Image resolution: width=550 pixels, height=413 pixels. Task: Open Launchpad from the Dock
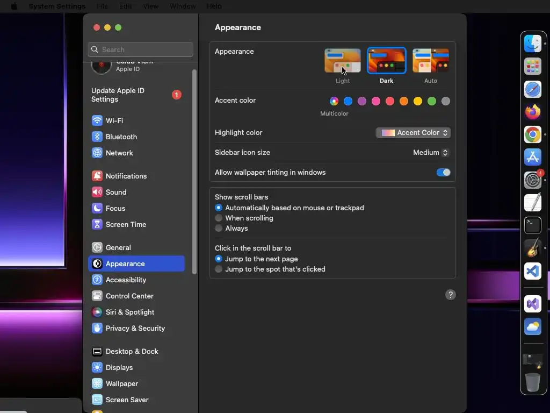pyautogui.click(x=532, y=66)
